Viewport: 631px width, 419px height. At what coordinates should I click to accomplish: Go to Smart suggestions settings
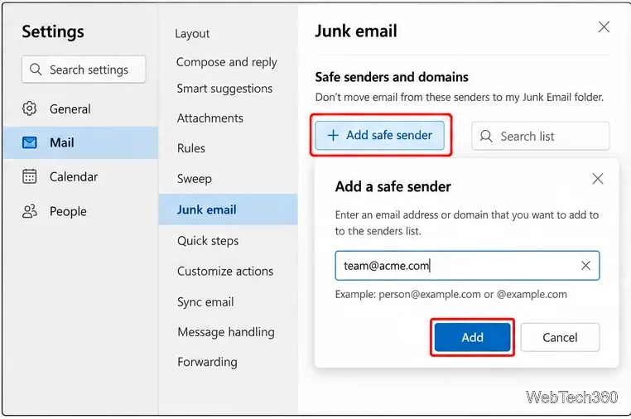pyautogui.click(x=224, y=89)
